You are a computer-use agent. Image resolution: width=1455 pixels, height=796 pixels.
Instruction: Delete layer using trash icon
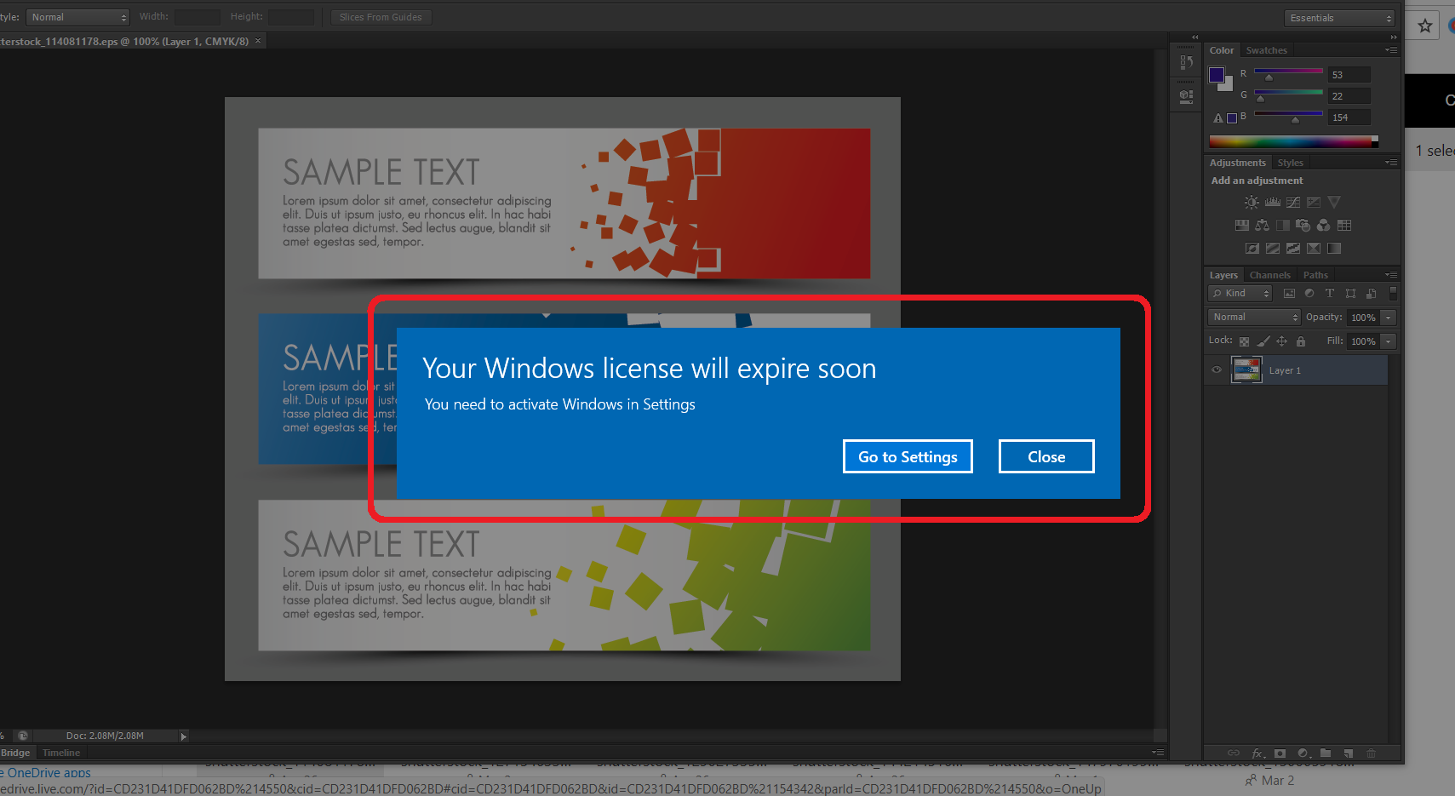tap(1371, 754)
